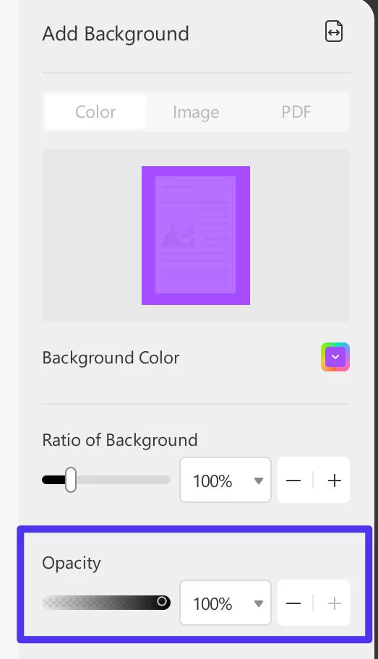This screenshot has width=378, height=659.
Task: Increase the Ratio of Background with plus
Action: tap(334, 480)
